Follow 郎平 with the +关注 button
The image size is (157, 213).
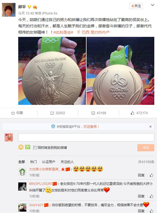(x=136, y=6)
